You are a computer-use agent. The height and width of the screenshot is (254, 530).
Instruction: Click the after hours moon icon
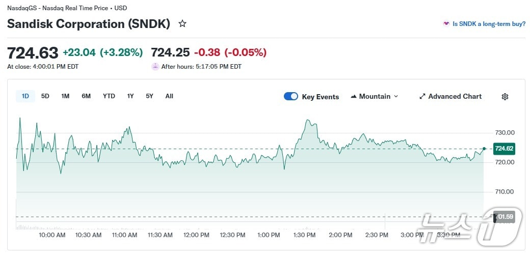[x=155, y=66]
